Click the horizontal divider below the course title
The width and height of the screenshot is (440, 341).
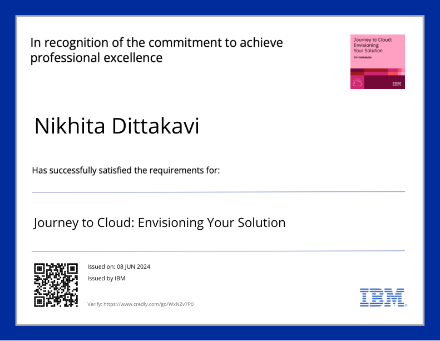point(218,251)
